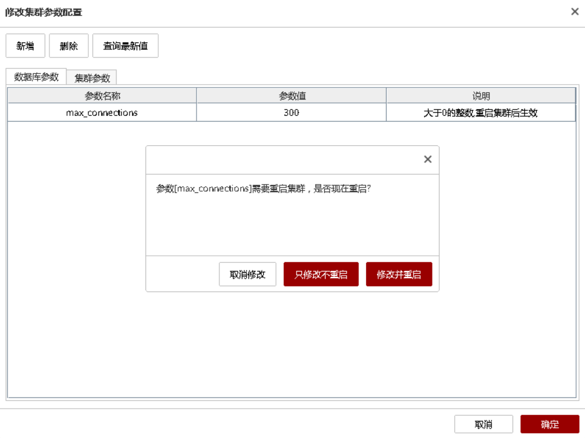This screenshot has width=585, height=438.
Task: Close the 修改集群参数配置 dialog
Action: [x=574, y=12]
